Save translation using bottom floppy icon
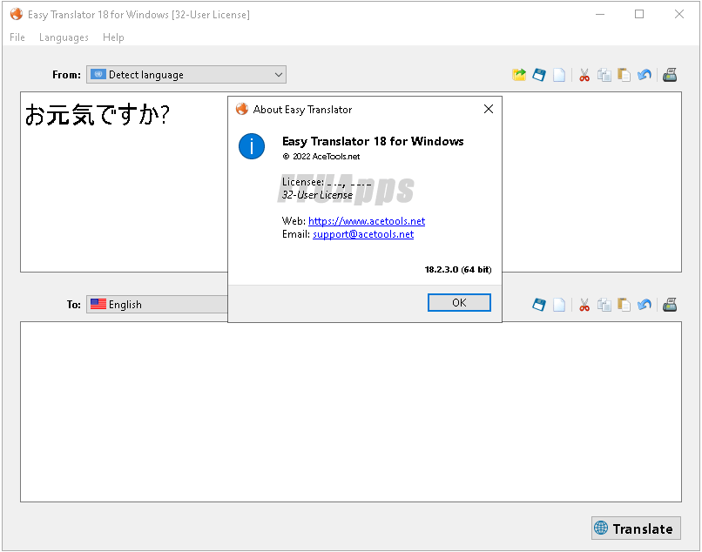This screenshot has width=702, height=552. (x=539, y=305)
